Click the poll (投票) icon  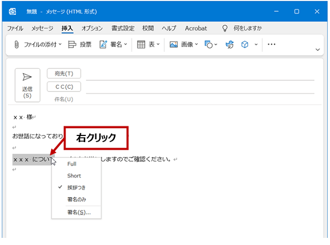[71, 45]
